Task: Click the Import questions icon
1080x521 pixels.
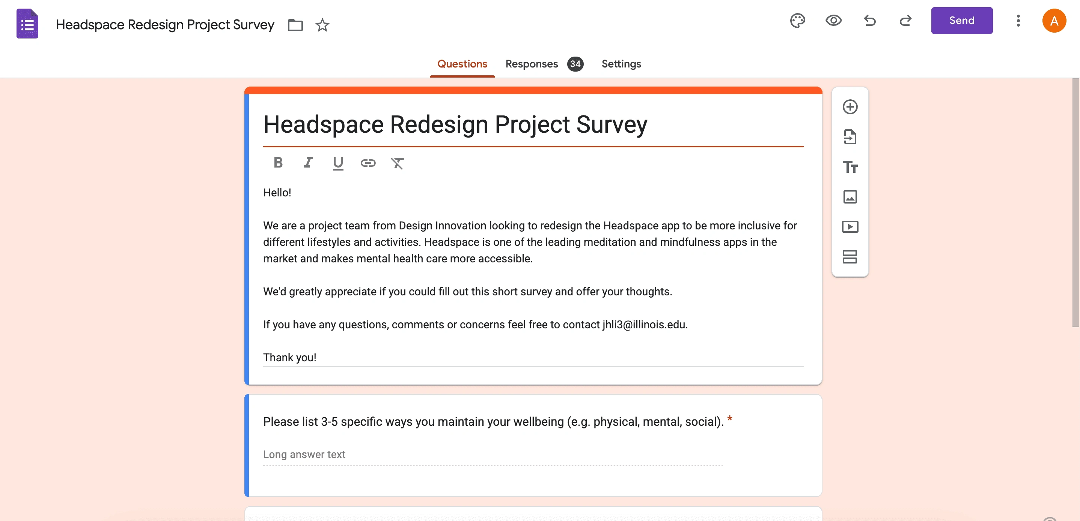Action: pyautogui.click(x=850, y=137)
